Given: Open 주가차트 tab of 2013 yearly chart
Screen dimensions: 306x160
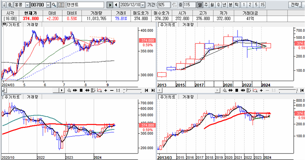Looking at the screenshot, I should [167, 25].
